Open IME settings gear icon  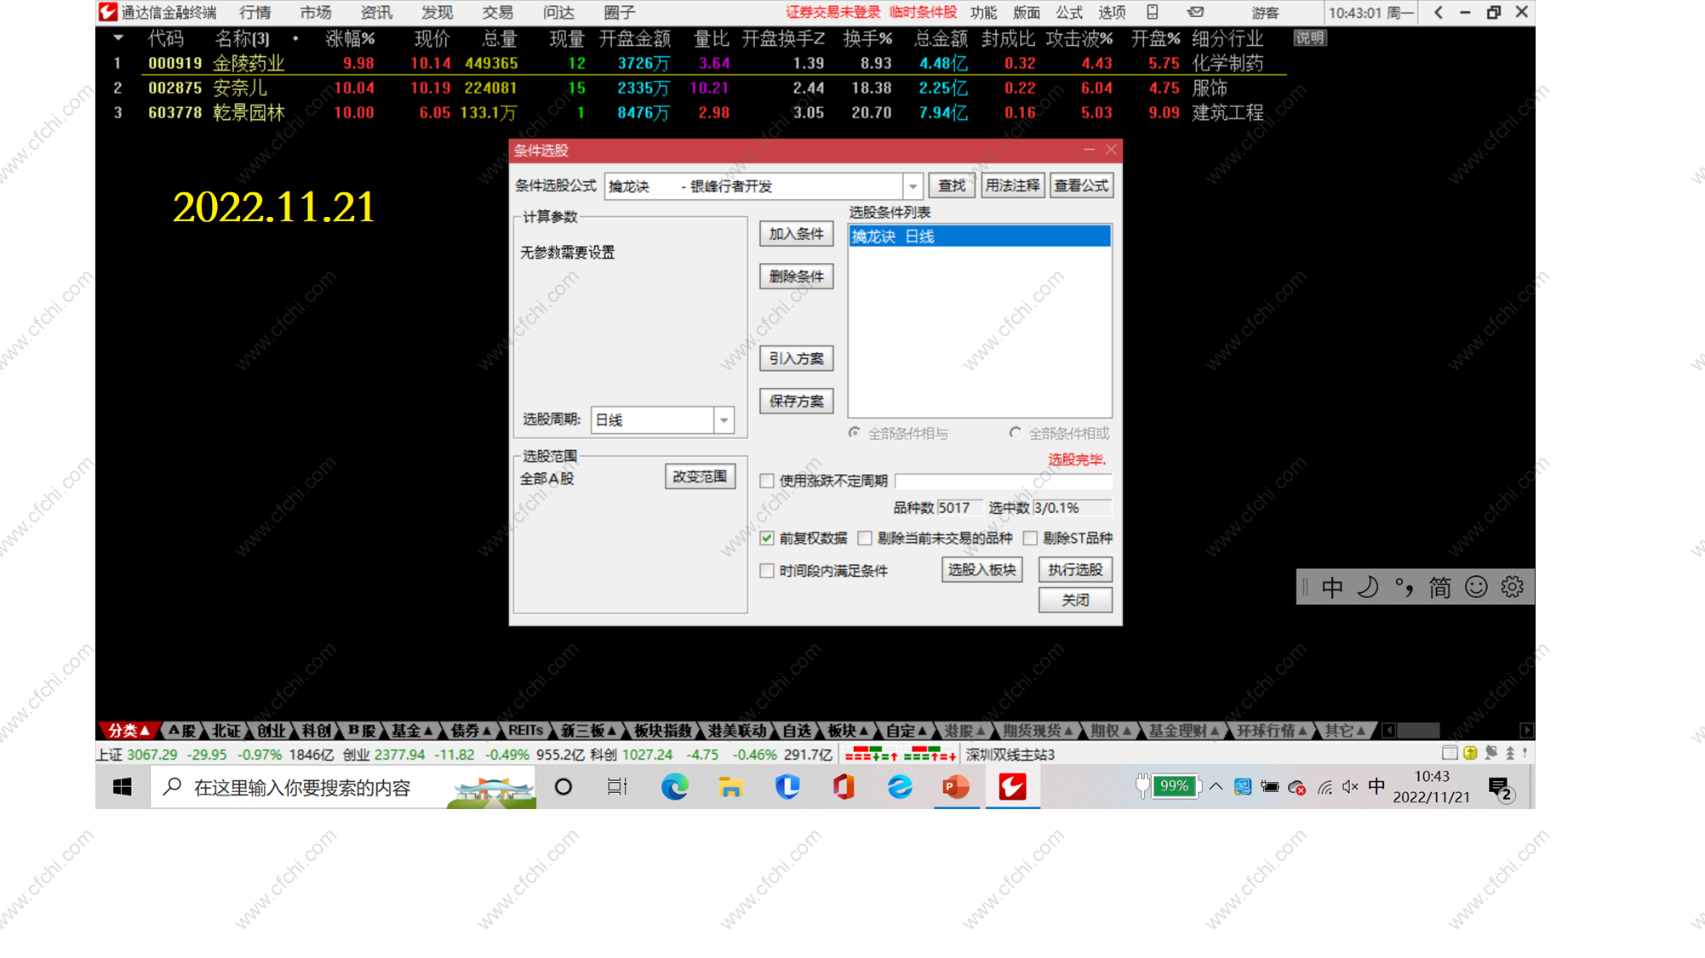pyautogui.click(x=1512, y=587)
